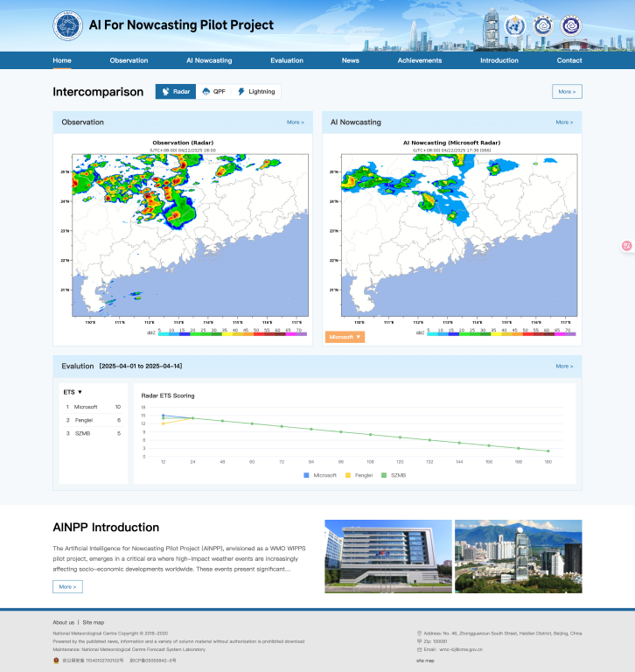Click the WMO emblem icon in header
This screenshot has height=672, width=635.
pyautogui.click(x=515, y=25)
